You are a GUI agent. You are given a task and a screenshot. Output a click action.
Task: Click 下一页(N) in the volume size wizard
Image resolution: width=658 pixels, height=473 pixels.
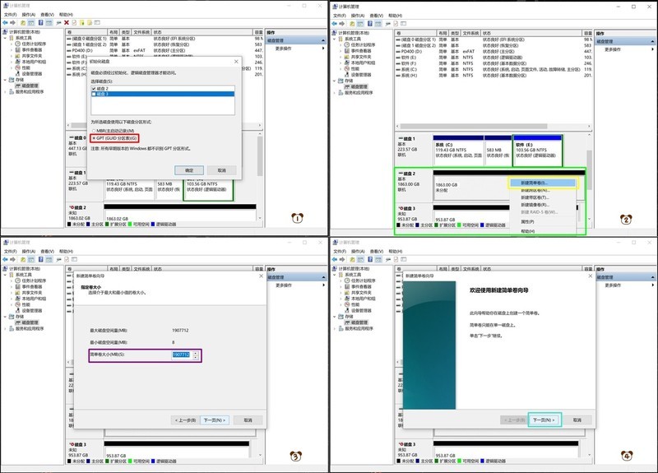point(215,420)
